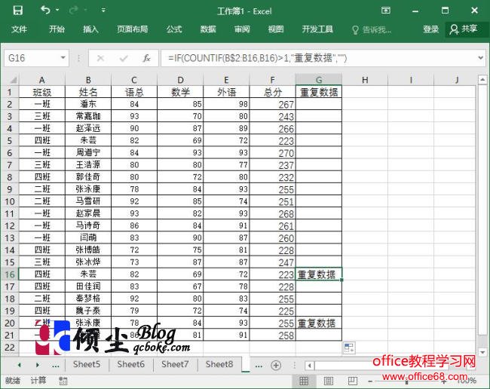Redo the last undone action
This screenshot has width=490, height=389.
click(74, 11)
